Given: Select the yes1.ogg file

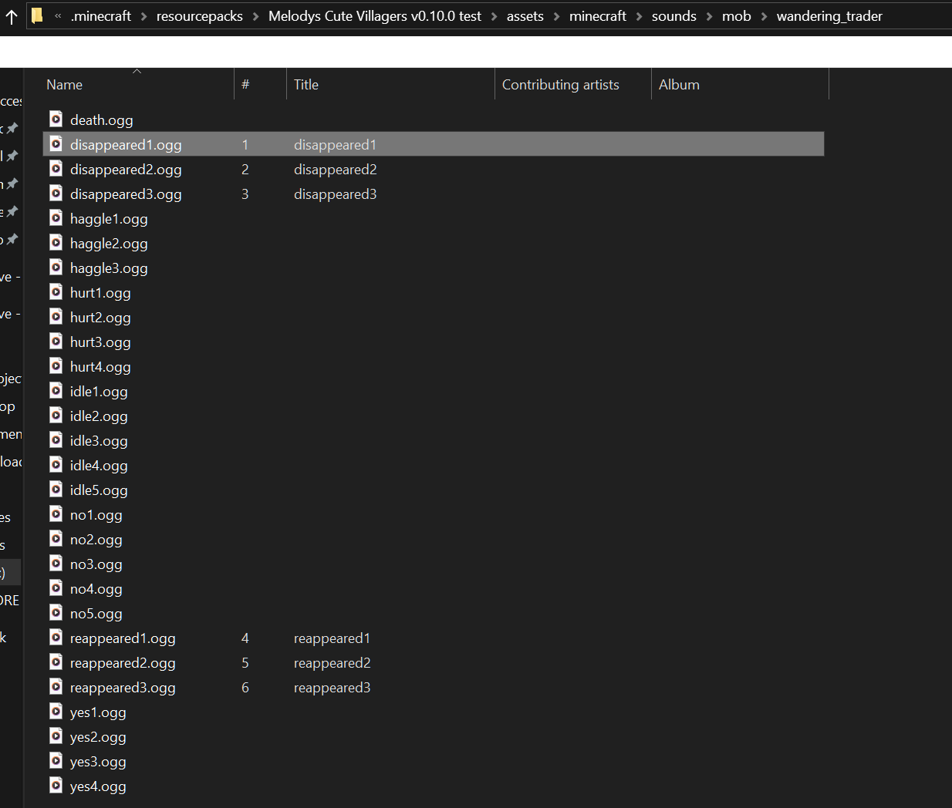Looking at the screenshot, I should coord(98,712).
